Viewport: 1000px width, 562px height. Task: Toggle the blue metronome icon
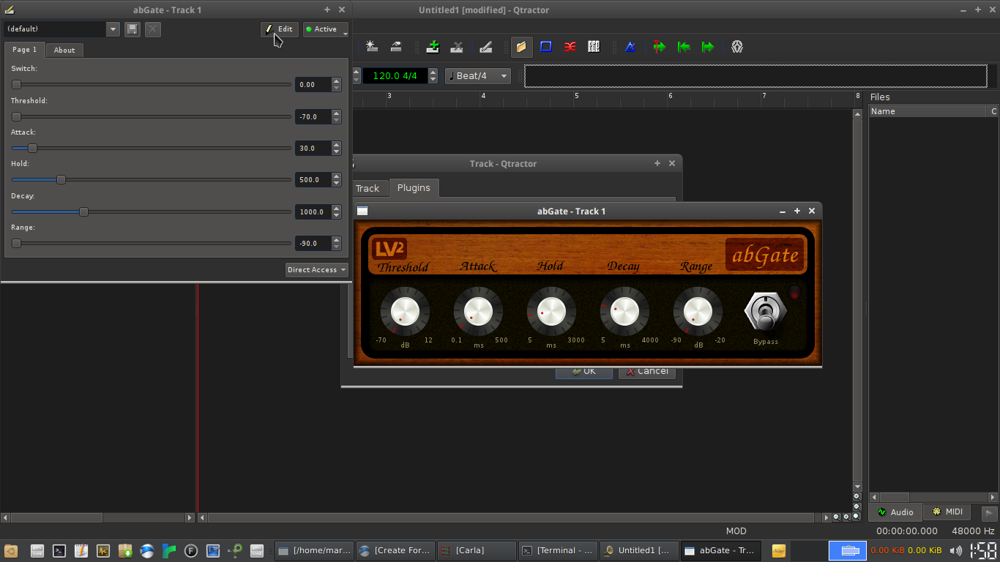pos(630,47)
